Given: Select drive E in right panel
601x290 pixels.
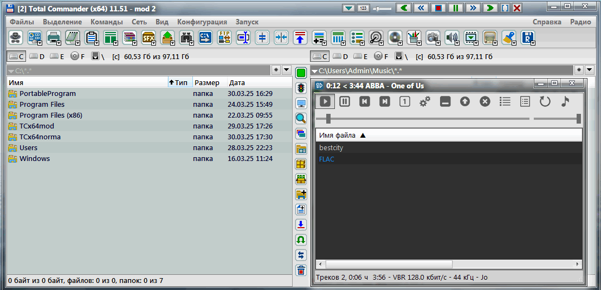Looking at the screenshot, I should 361,56.
